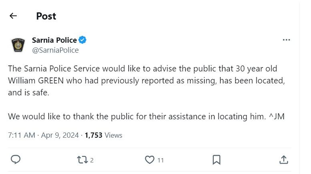
Task: Open the @SarniaPolice handle link
Action: pyautogui.click(x=55, y=50)
